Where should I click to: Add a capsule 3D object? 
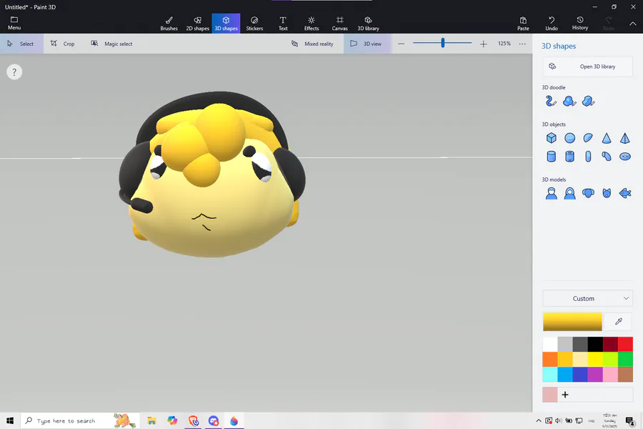click(x=588, y=157)
